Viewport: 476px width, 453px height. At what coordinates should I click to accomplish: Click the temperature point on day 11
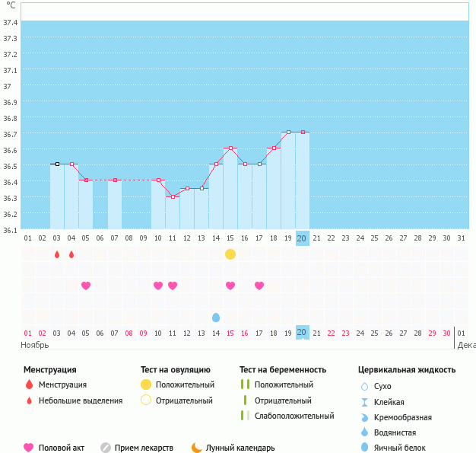[x=173, y=196]
